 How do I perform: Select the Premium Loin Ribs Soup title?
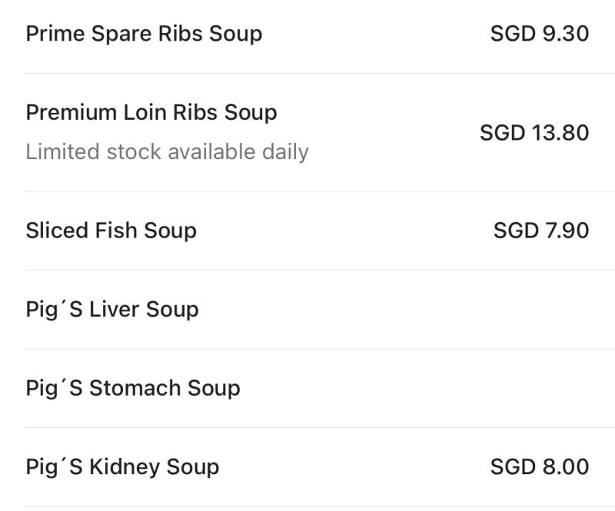(x=151, y=112)
